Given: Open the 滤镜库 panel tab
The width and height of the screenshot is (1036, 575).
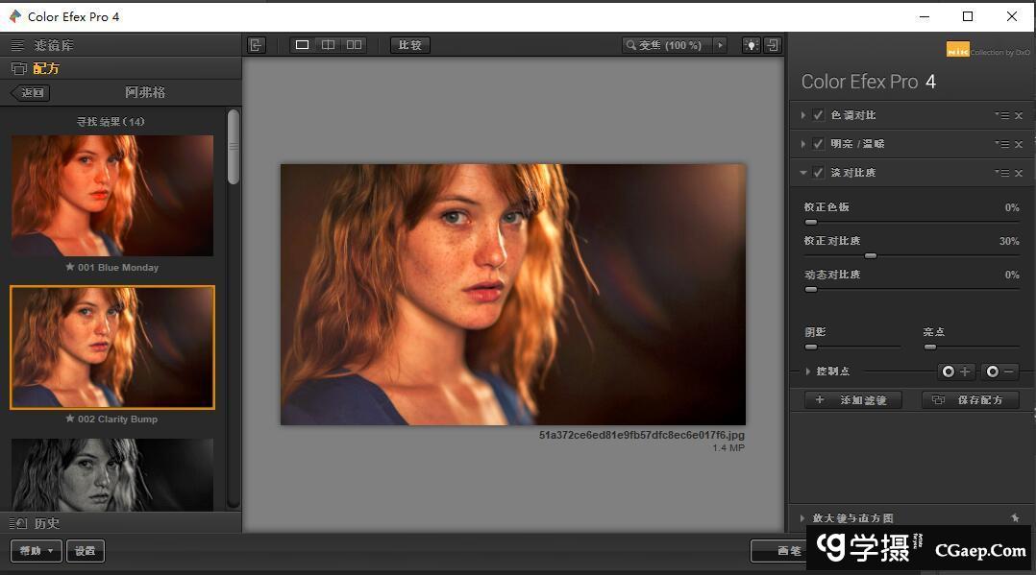Looking at the screenshot, I should pos(53,45).
